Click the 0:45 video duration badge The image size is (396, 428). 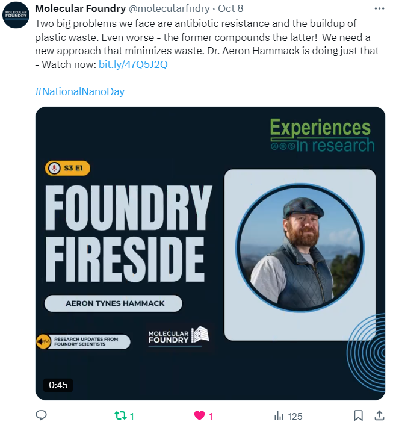point(58,385)
